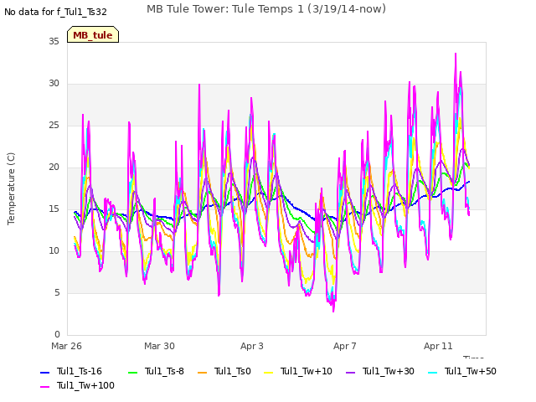Image resolution: width=536 pixels, height=402 pixels.
Task: Select the Tul1_Tw+30 legend label
Action: [x=389, y=371]
